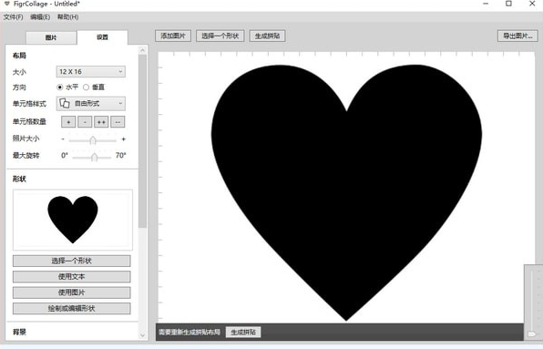Open the 12 X 16 size dropdown
This screenshot has height=349, width=543.
(x=91, y=72)
